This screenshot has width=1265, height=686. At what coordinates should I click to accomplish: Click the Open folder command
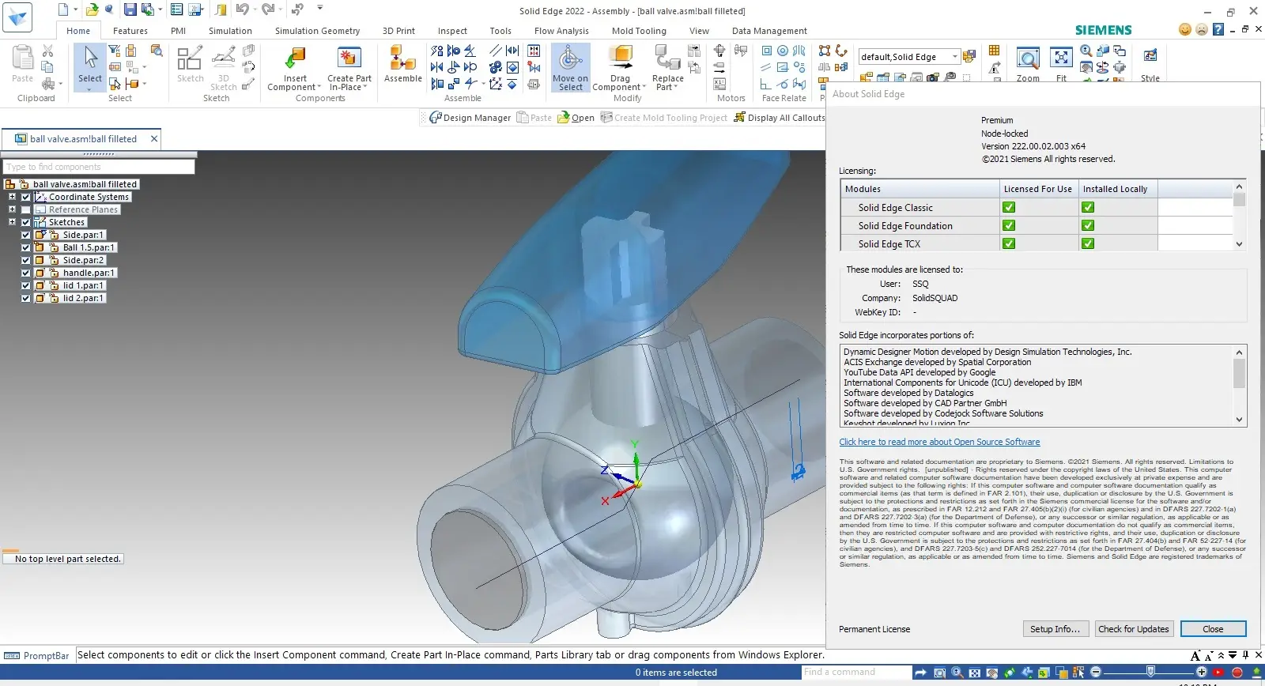pyautogui.click(x=576, y=118)
